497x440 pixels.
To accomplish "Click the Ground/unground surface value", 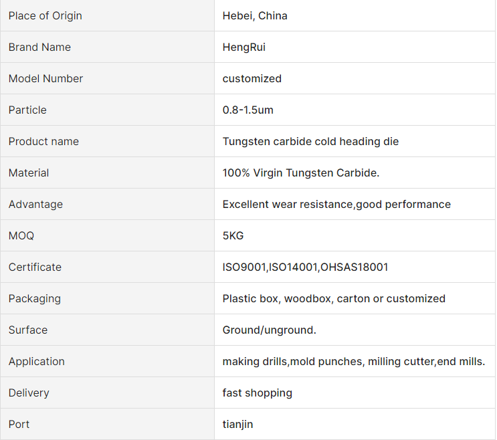I will point(270,330).
